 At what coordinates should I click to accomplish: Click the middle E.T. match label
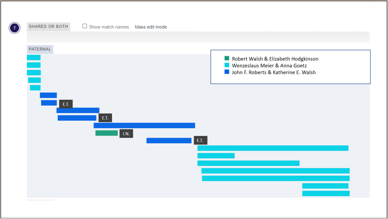pos(105,118)
